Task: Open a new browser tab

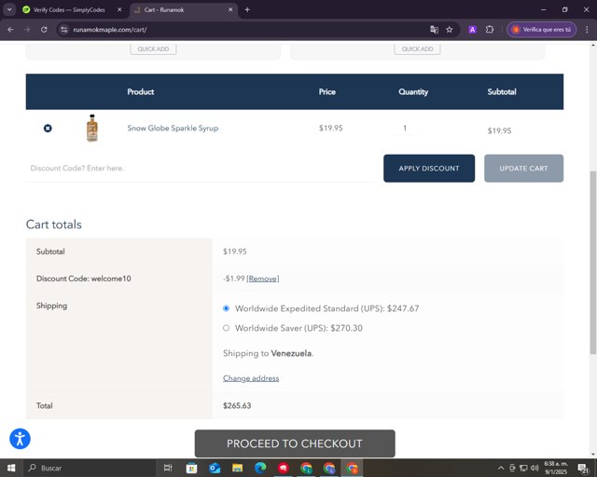Action: tap(247, 10)
